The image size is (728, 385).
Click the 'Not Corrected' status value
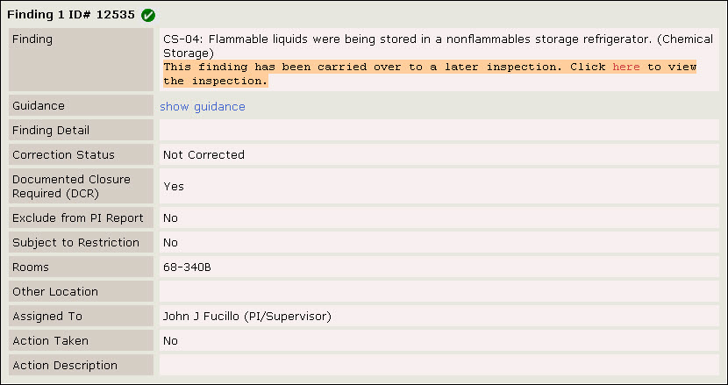click(203, 154)
